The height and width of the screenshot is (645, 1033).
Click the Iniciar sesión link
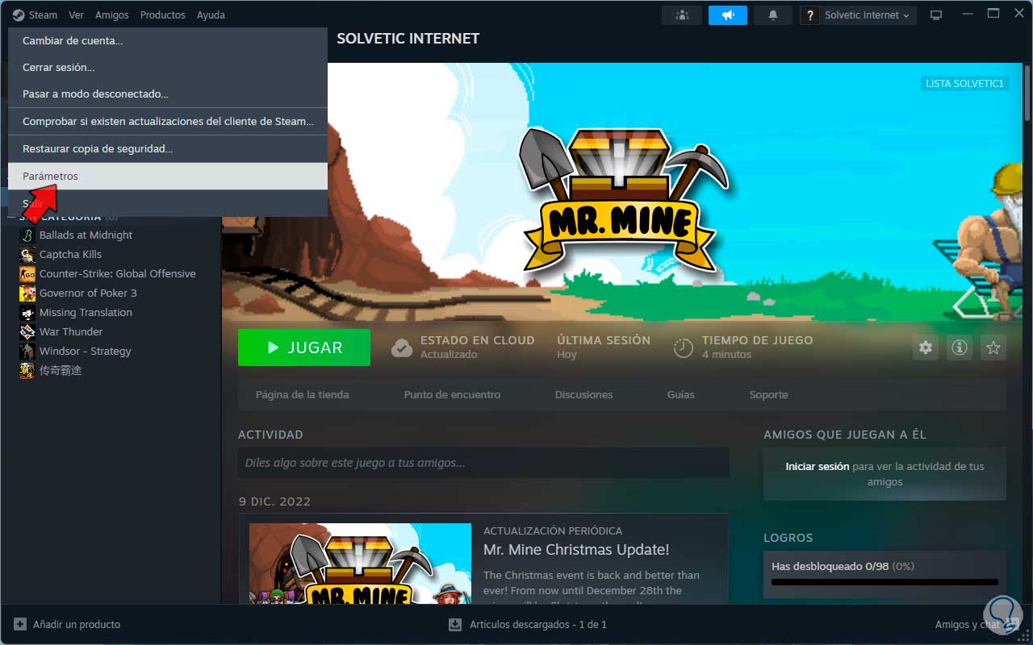817,466
